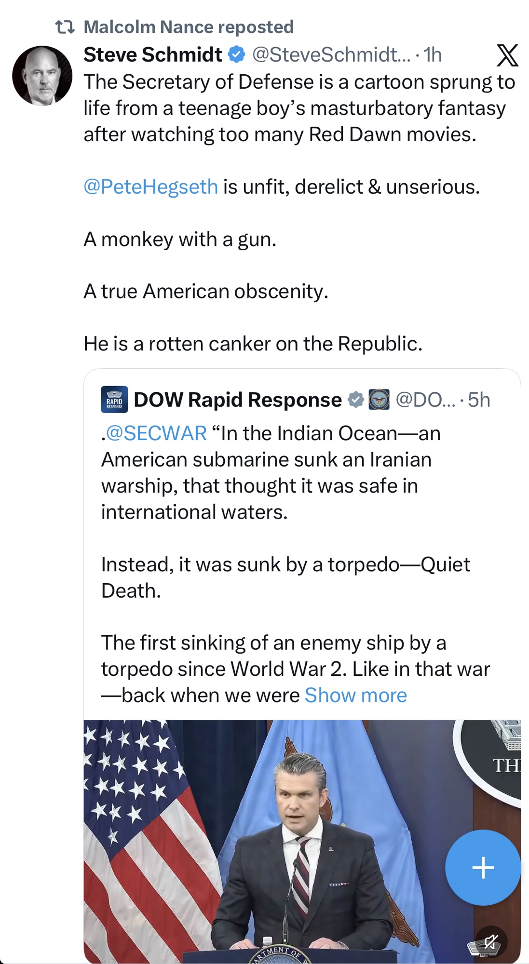Tap DOW Rapid Response's gray verified checkmark

pyautogui.click(x=356, y=400)
